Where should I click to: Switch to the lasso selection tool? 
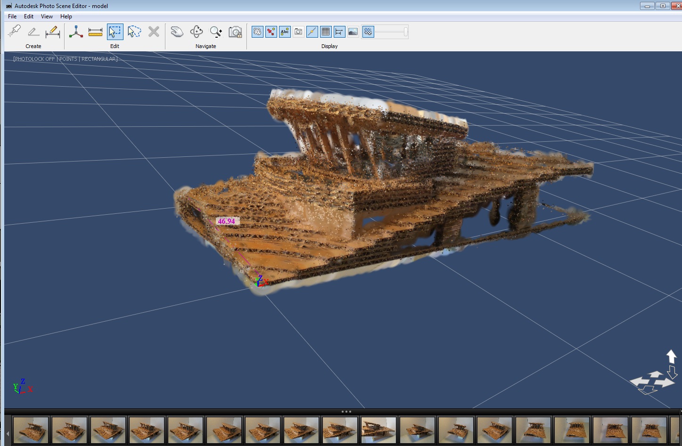134,32
